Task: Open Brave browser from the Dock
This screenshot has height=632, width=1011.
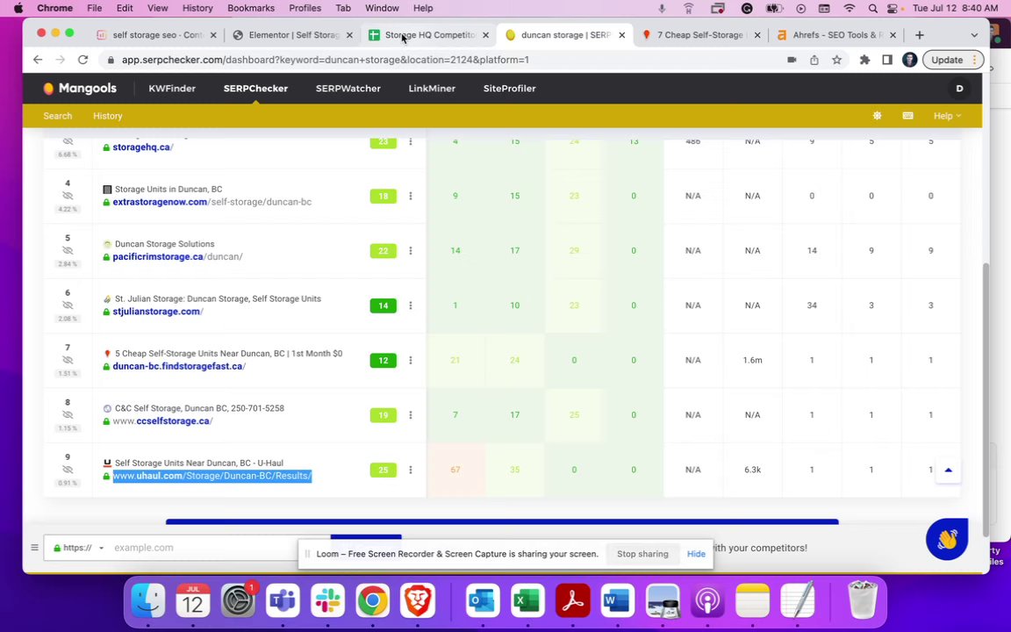Action: click(x=417, y=602)
